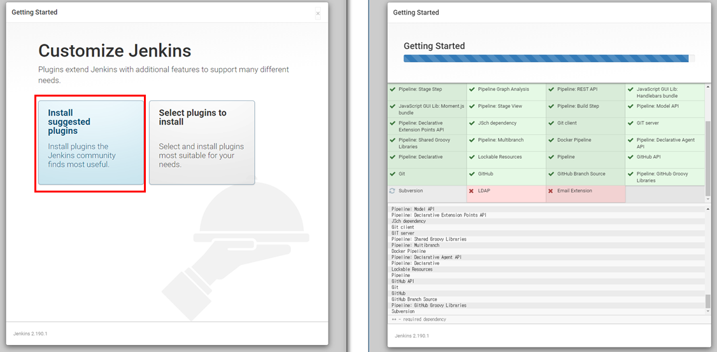This screenshot has width=717, height=352.
Task: Click the green check beside JSch dependency cell
Action: (x=472, y=123)
